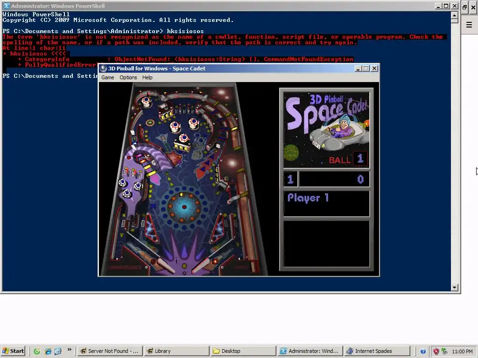This screenshot has height=358, width=478.
Task: Click the outer restore-window icon at top right
Action: (x=464, y=7)
